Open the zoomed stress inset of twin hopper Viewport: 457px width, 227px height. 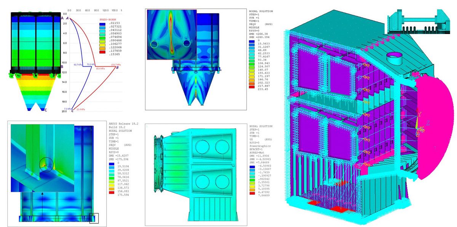(x=171, y=35)
